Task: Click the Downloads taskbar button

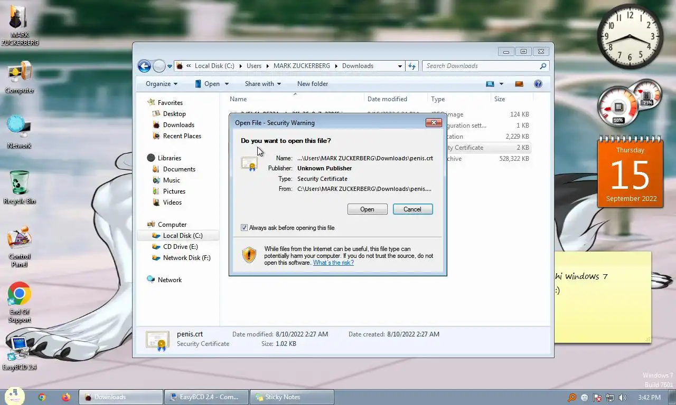Action: (121, 397)
